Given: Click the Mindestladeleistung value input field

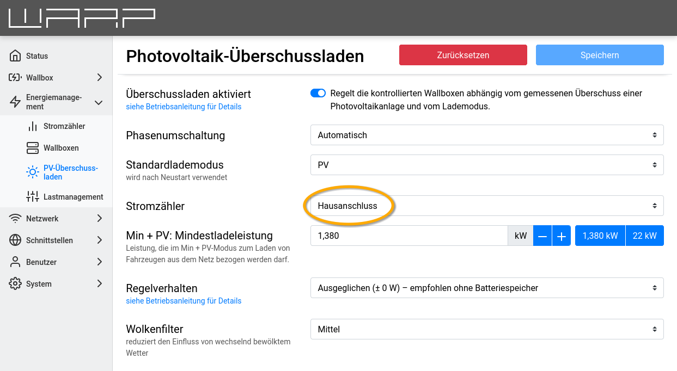Looking at the screenshot, I should pos(408,235).
